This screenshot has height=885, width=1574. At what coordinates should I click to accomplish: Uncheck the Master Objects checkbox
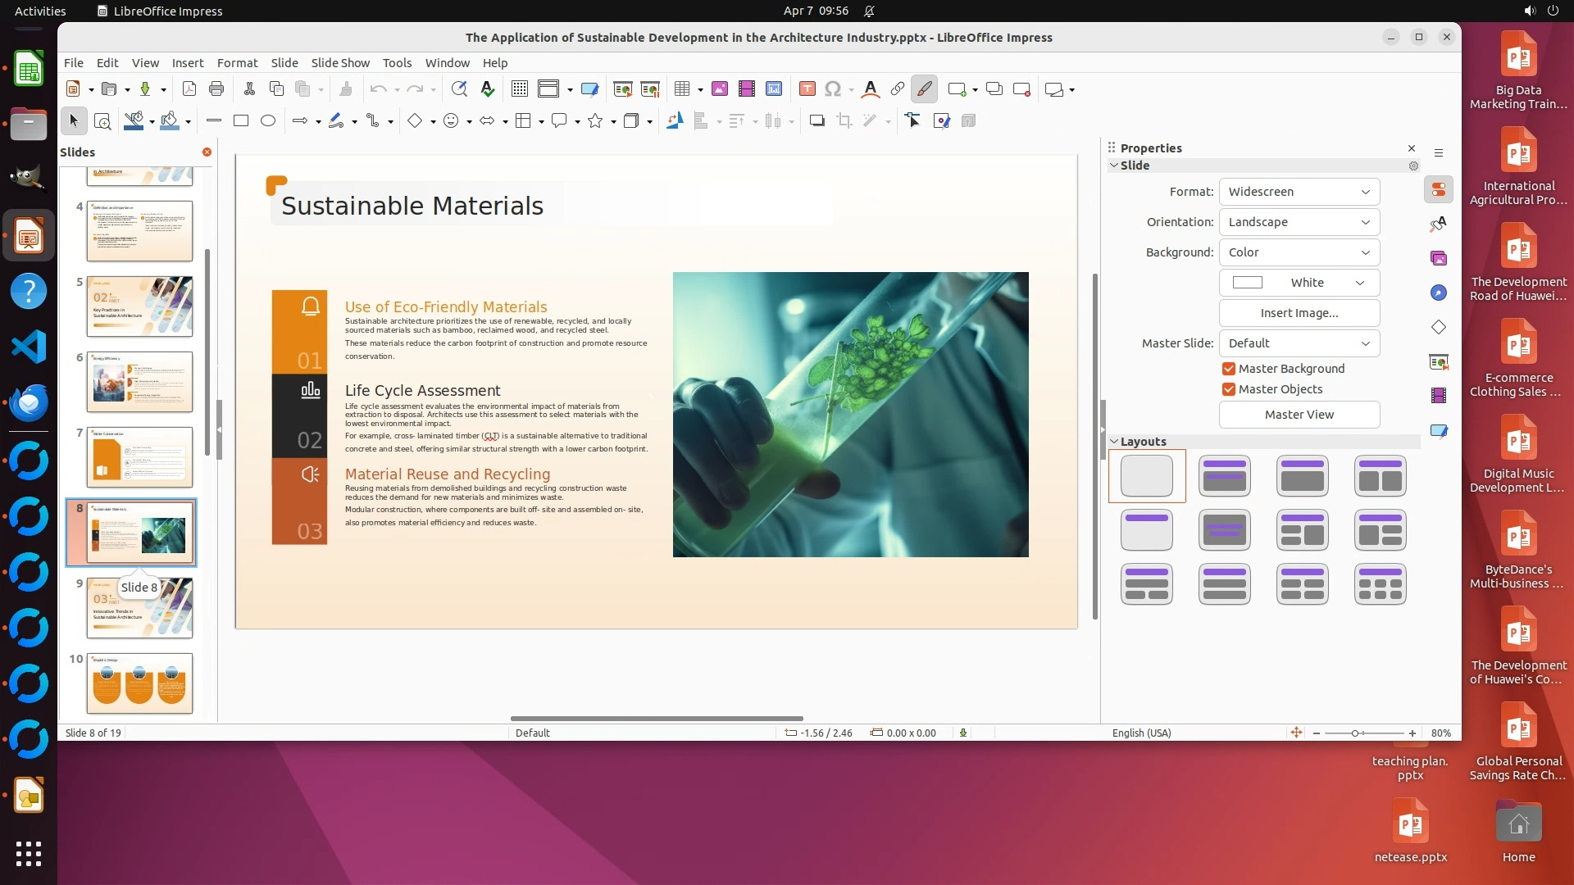[x=1229, y=389]
